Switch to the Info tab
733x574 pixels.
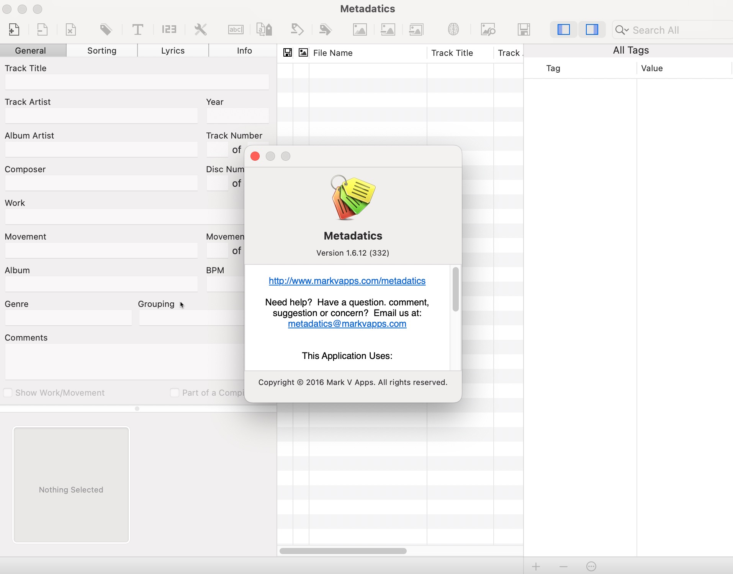[x=244, y=51]
